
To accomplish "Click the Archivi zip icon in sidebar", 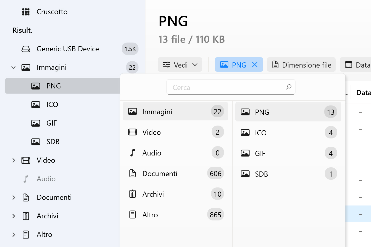I will pos(26,216).
